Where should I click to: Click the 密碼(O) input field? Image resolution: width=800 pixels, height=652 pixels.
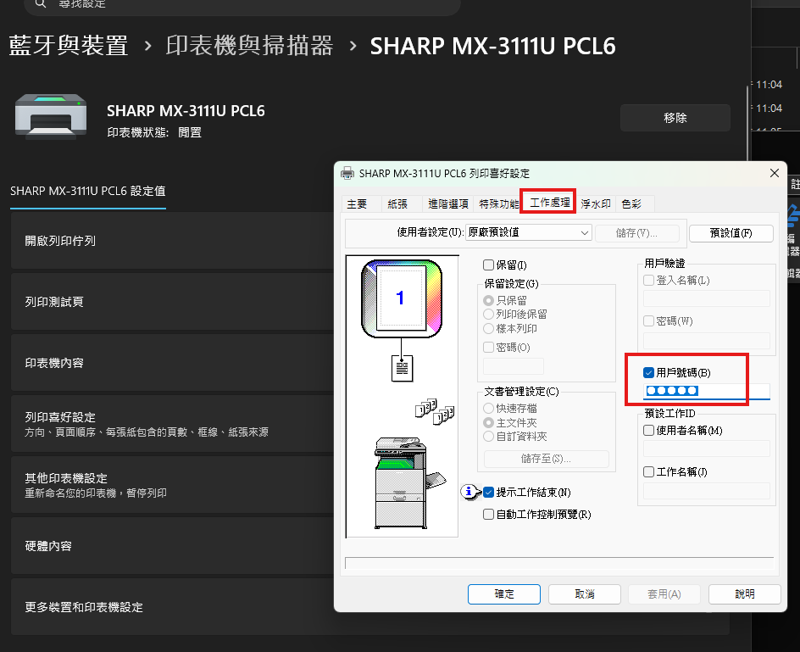click(x=514, y=366)
